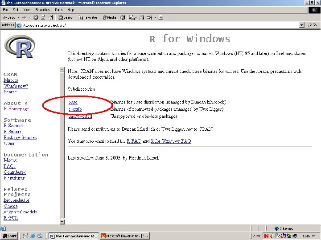Open the Edit menu
Viewport: 321px width, 240px height.
tap(16, 10)
